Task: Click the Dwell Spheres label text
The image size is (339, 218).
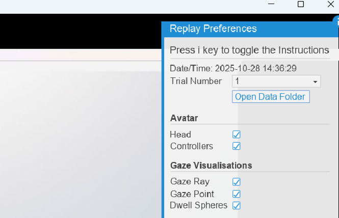Action: (198, 205)
